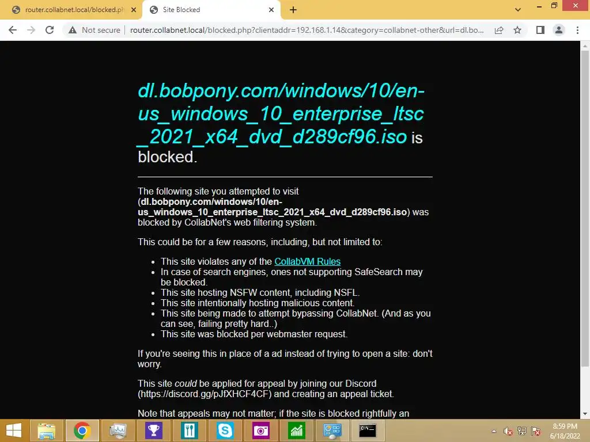Open the Command Prompt taskbar icon

368,430
